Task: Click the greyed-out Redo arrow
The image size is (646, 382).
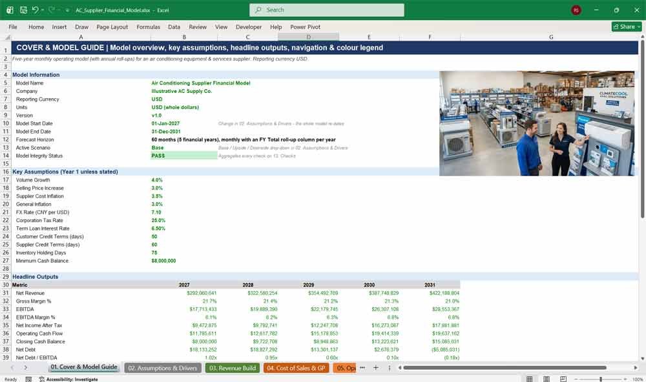Action: [52, 10]
